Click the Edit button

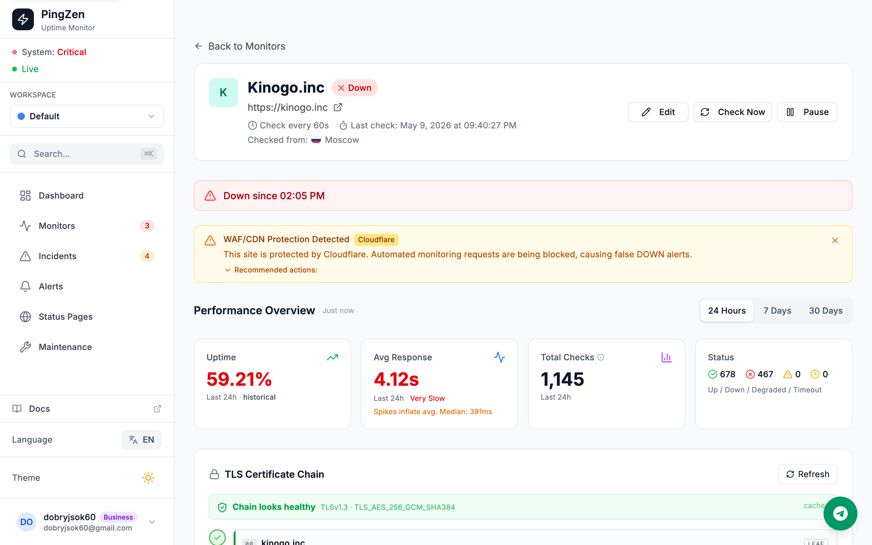658,112
